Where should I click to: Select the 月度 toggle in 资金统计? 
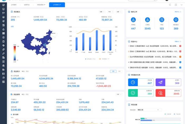pyautogui.click(x=119, y=71)
